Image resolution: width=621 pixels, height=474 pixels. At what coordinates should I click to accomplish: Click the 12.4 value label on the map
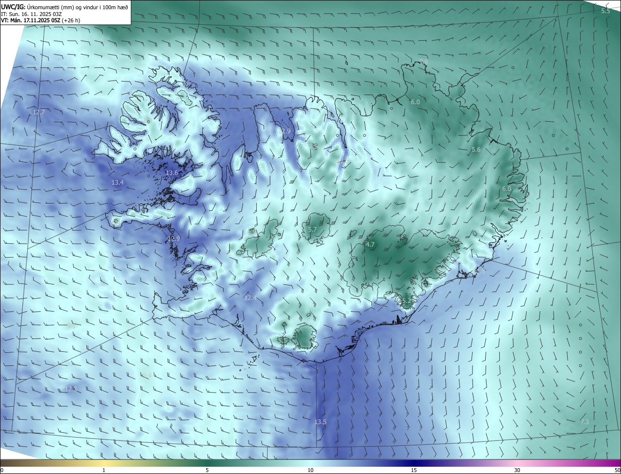coord(250,298)
